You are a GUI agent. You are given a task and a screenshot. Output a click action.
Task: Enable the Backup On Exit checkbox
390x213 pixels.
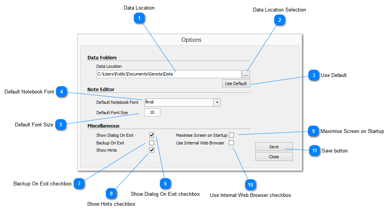pos(151,143)
